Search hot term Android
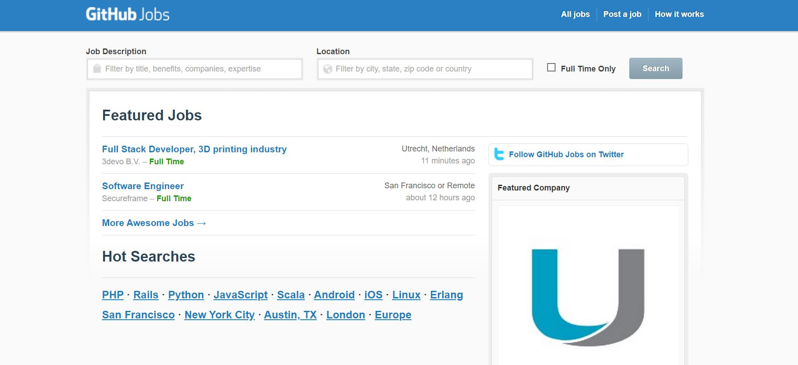 [334, 295]
